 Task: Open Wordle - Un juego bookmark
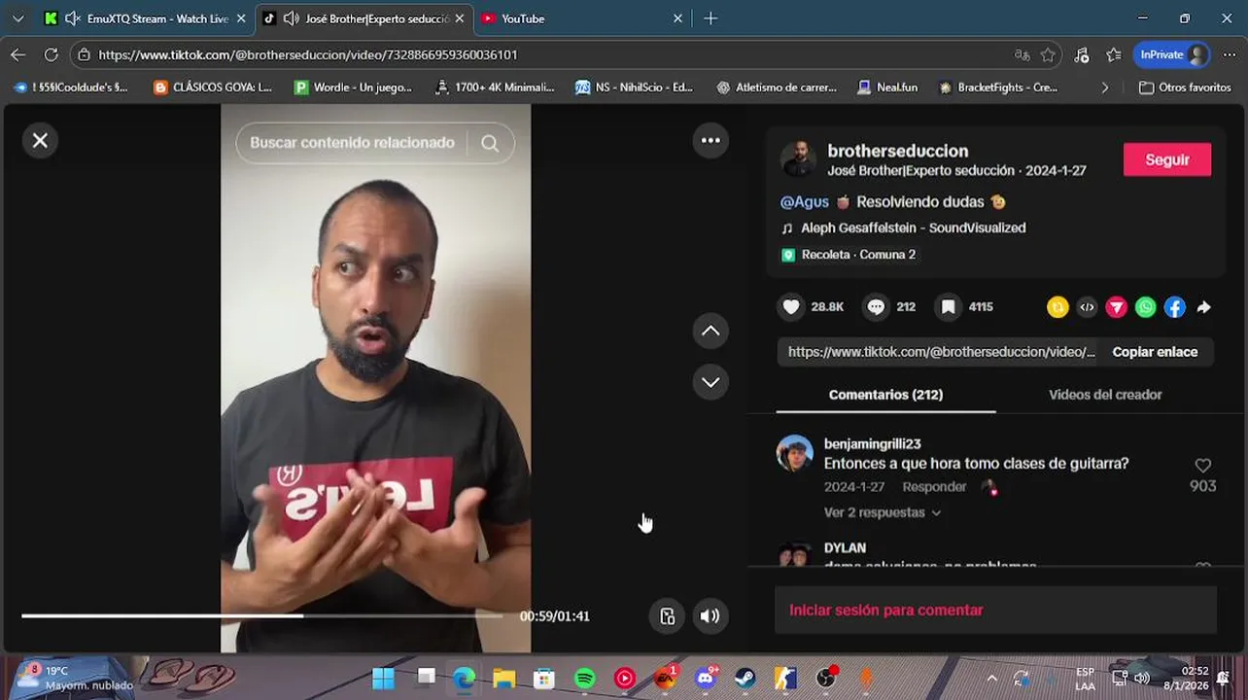354,87
